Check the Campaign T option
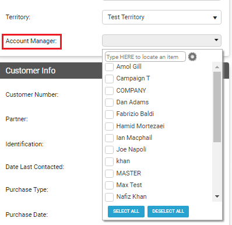The width and height of the screenshot is (232, 225). (x=109, y=79)
